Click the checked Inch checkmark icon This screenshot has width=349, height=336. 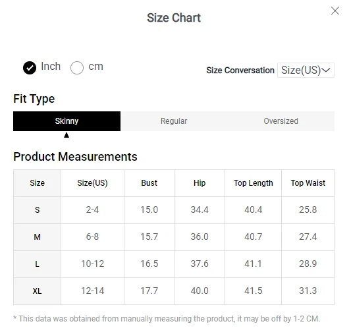point(30,68)
